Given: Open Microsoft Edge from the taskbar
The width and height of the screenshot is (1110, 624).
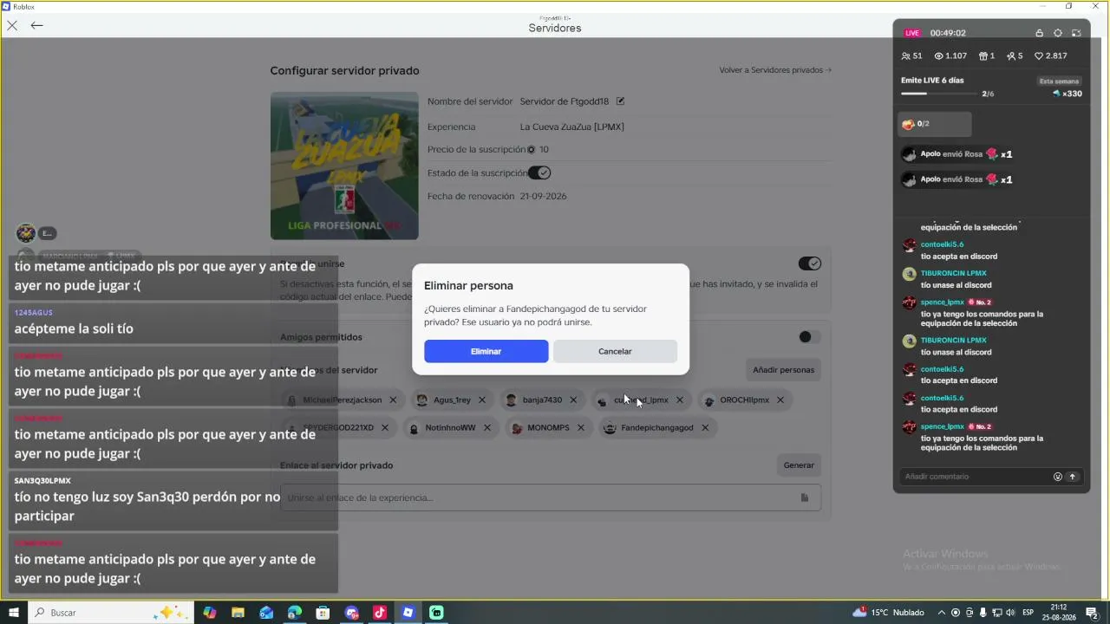Looking at the screenshot, I should point(295,613).
